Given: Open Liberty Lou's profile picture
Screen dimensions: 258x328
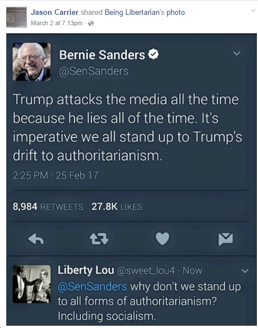Looking at the screenshot, I should [x=31, y=284].
